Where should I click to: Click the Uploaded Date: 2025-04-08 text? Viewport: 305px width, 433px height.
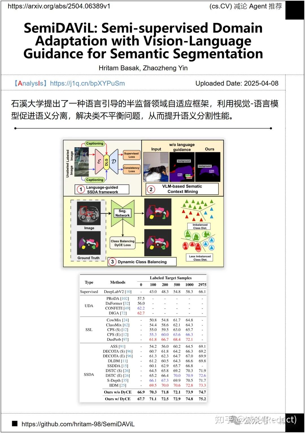coord(237,83)
